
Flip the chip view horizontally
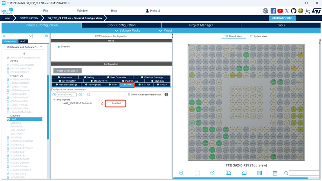[x=259, y=173]
